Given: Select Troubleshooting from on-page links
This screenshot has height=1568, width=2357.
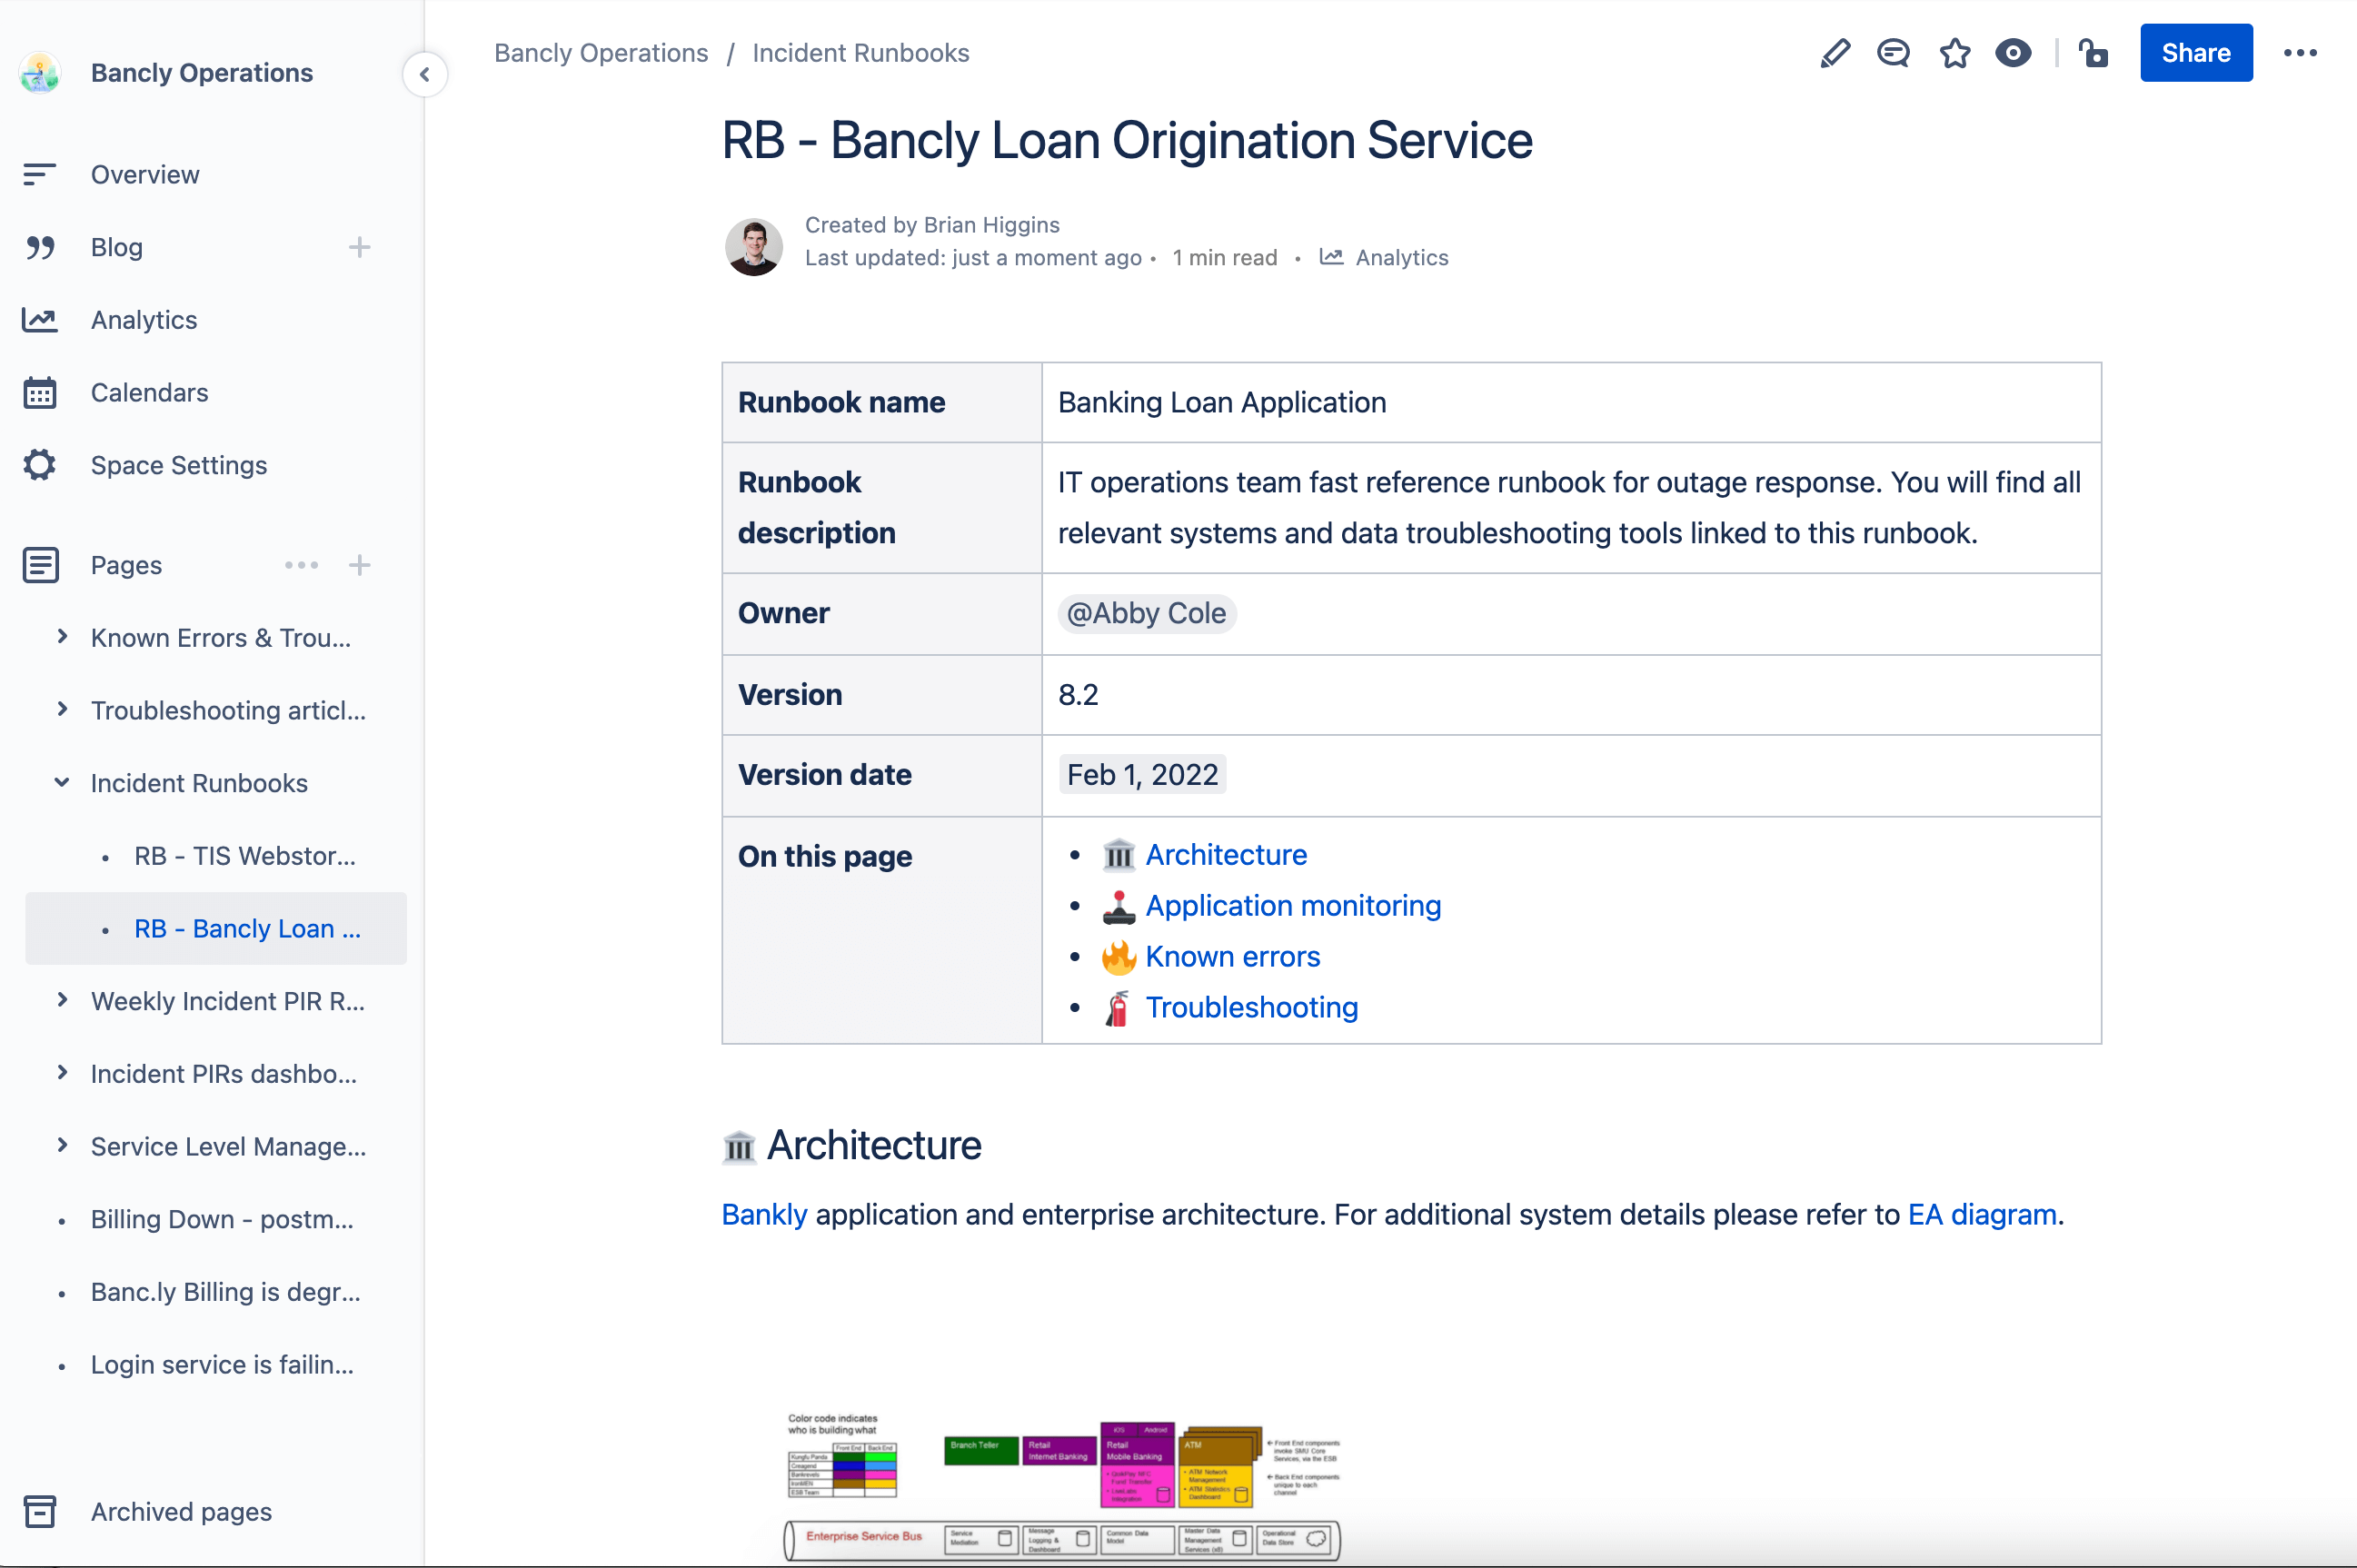Looking at the screenshot, I should pyautogui.click(x=1251, y=1005).
